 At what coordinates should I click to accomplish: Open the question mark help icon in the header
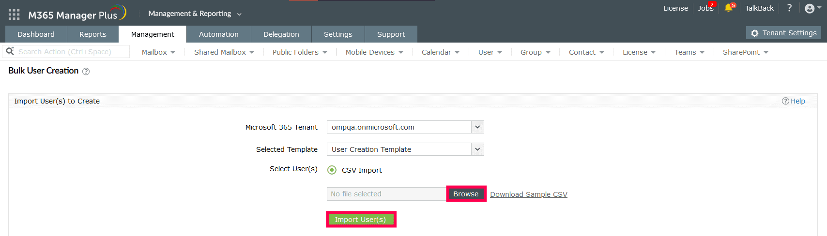click(x=789, y=8)
